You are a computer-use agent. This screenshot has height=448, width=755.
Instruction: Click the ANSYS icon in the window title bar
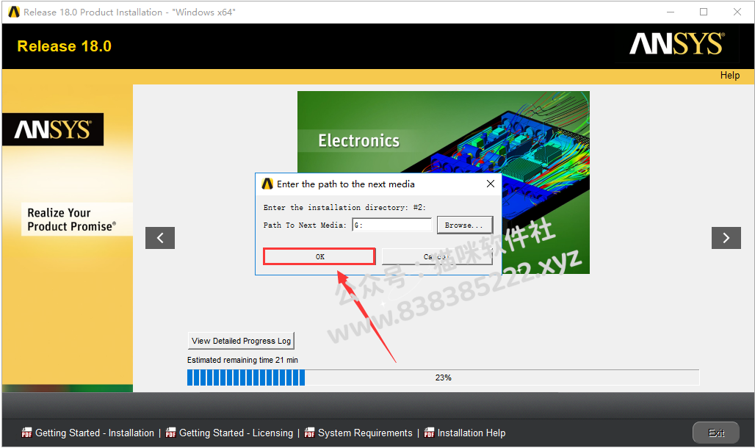click(14, 12)
